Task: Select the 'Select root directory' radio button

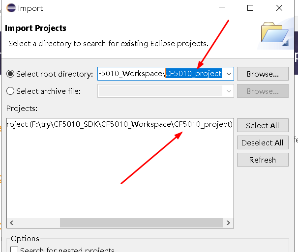Action: (x=10, y=74)
